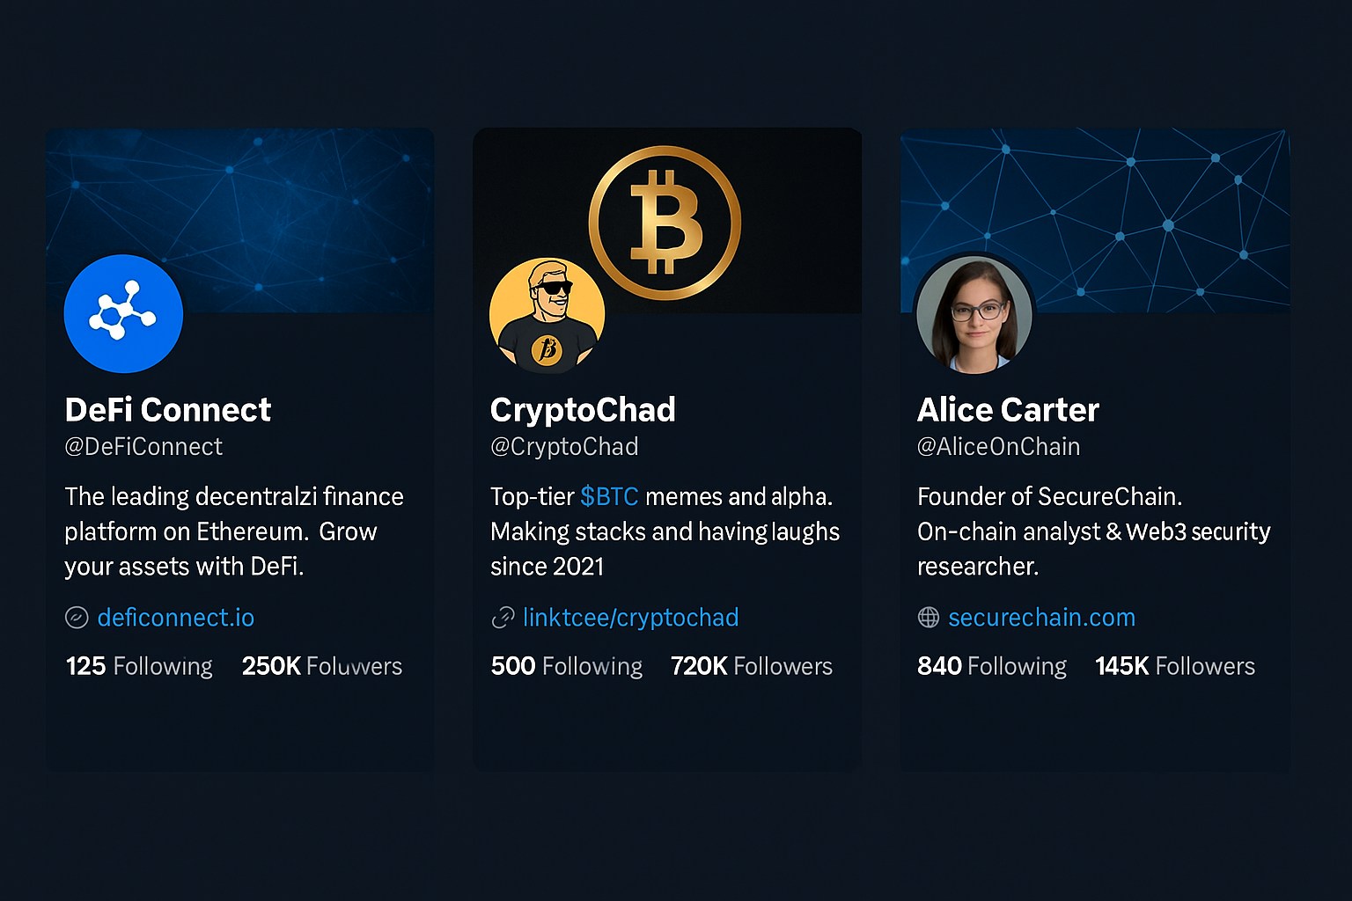Open Alice Carter's 840 Following list
Image resolution: width=1352 pixels, height=901 pixels.
point(991,666)
